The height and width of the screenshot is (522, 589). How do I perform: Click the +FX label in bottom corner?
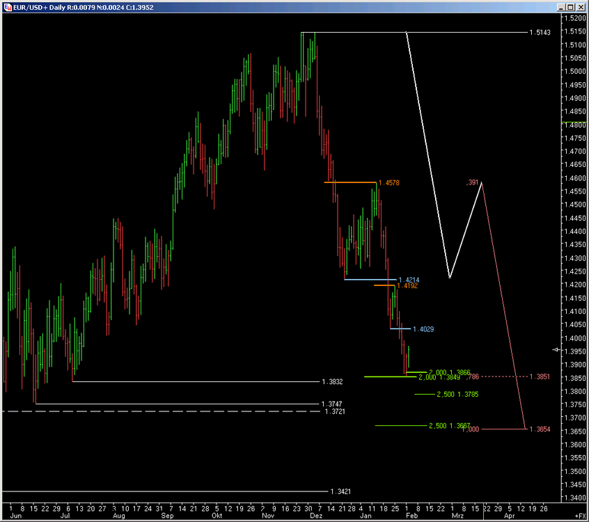pyautogui.click(x=580, y=516)
